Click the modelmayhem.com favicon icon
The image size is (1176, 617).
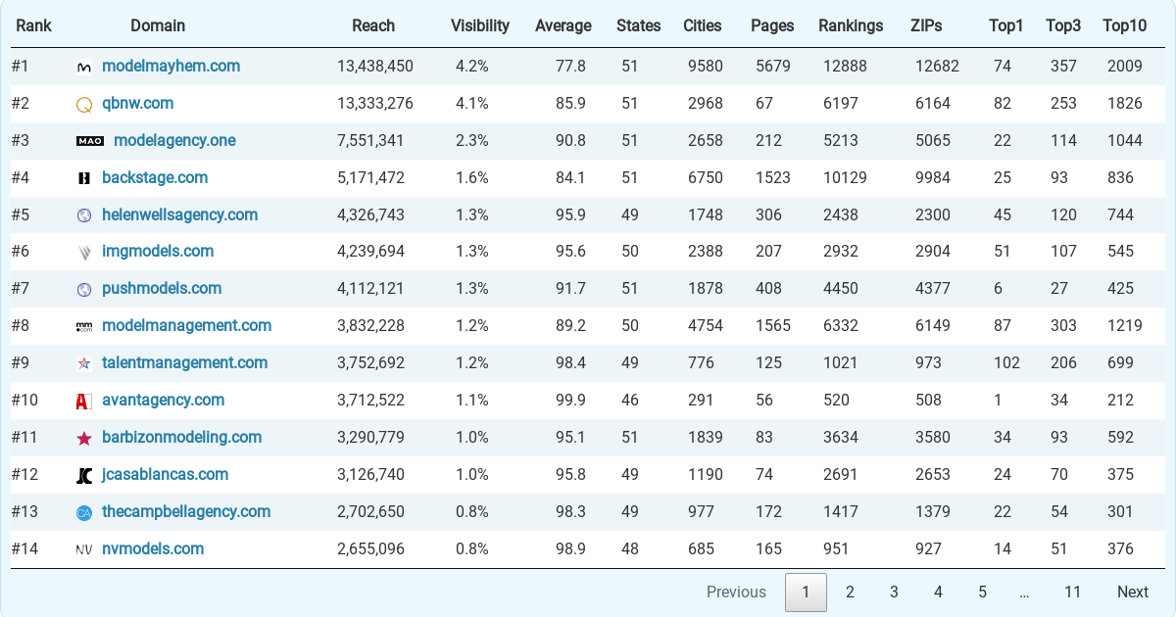[84, 67]
